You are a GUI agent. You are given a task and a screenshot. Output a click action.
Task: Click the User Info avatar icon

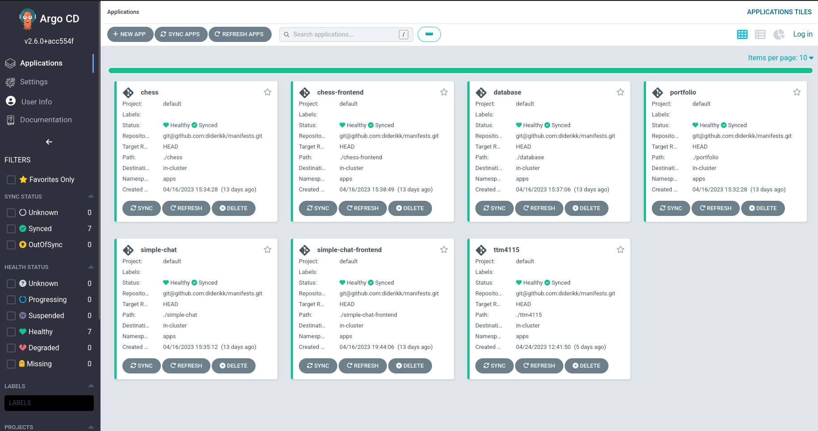coord(11,101)
